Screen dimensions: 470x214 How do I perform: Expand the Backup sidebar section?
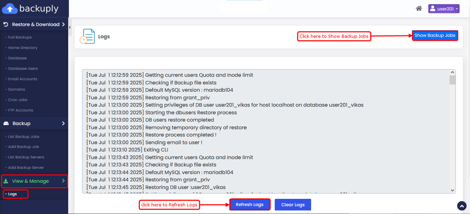(x=34, y=123)
